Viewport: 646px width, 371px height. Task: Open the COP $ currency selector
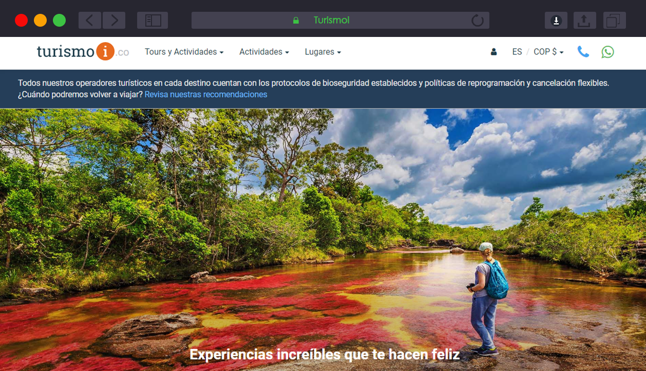tap(548, 52)
